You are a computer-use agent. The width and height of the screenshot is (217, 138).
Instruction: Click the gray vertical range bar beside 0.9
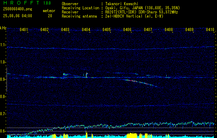click(x=7, y=80)
